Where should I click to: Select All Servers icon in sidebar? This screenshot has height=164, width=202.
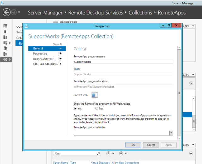click(5, 37)
